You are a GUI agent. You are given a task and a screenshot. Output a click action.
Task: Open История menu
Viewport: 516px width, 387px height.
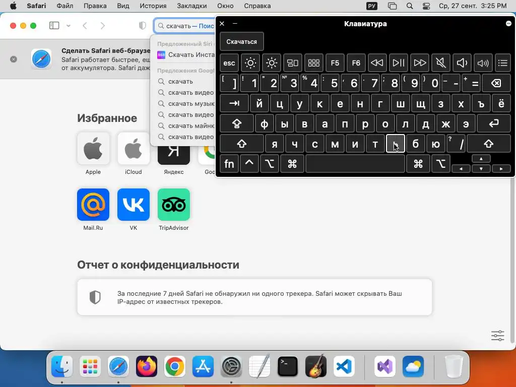tap(153, 6)
